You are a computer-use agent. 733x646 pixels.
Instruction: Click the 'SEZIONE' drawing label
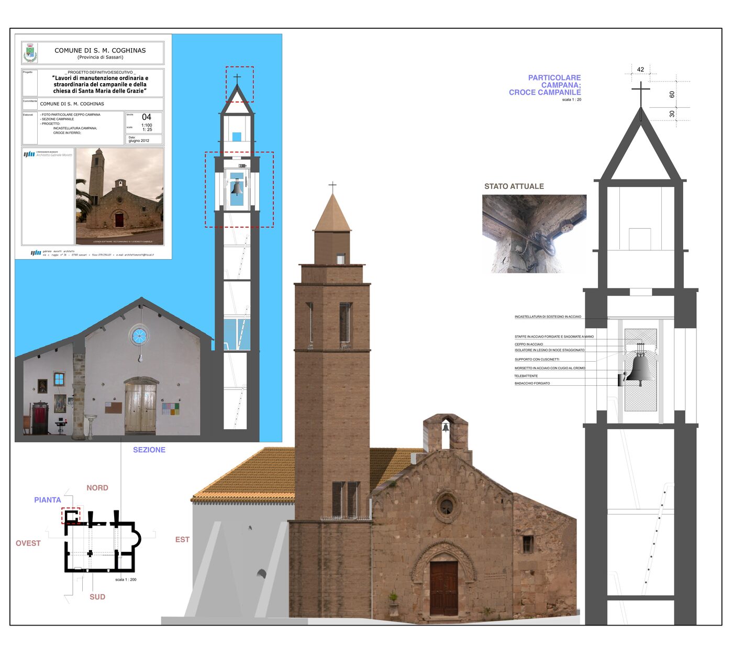[149, 450]
